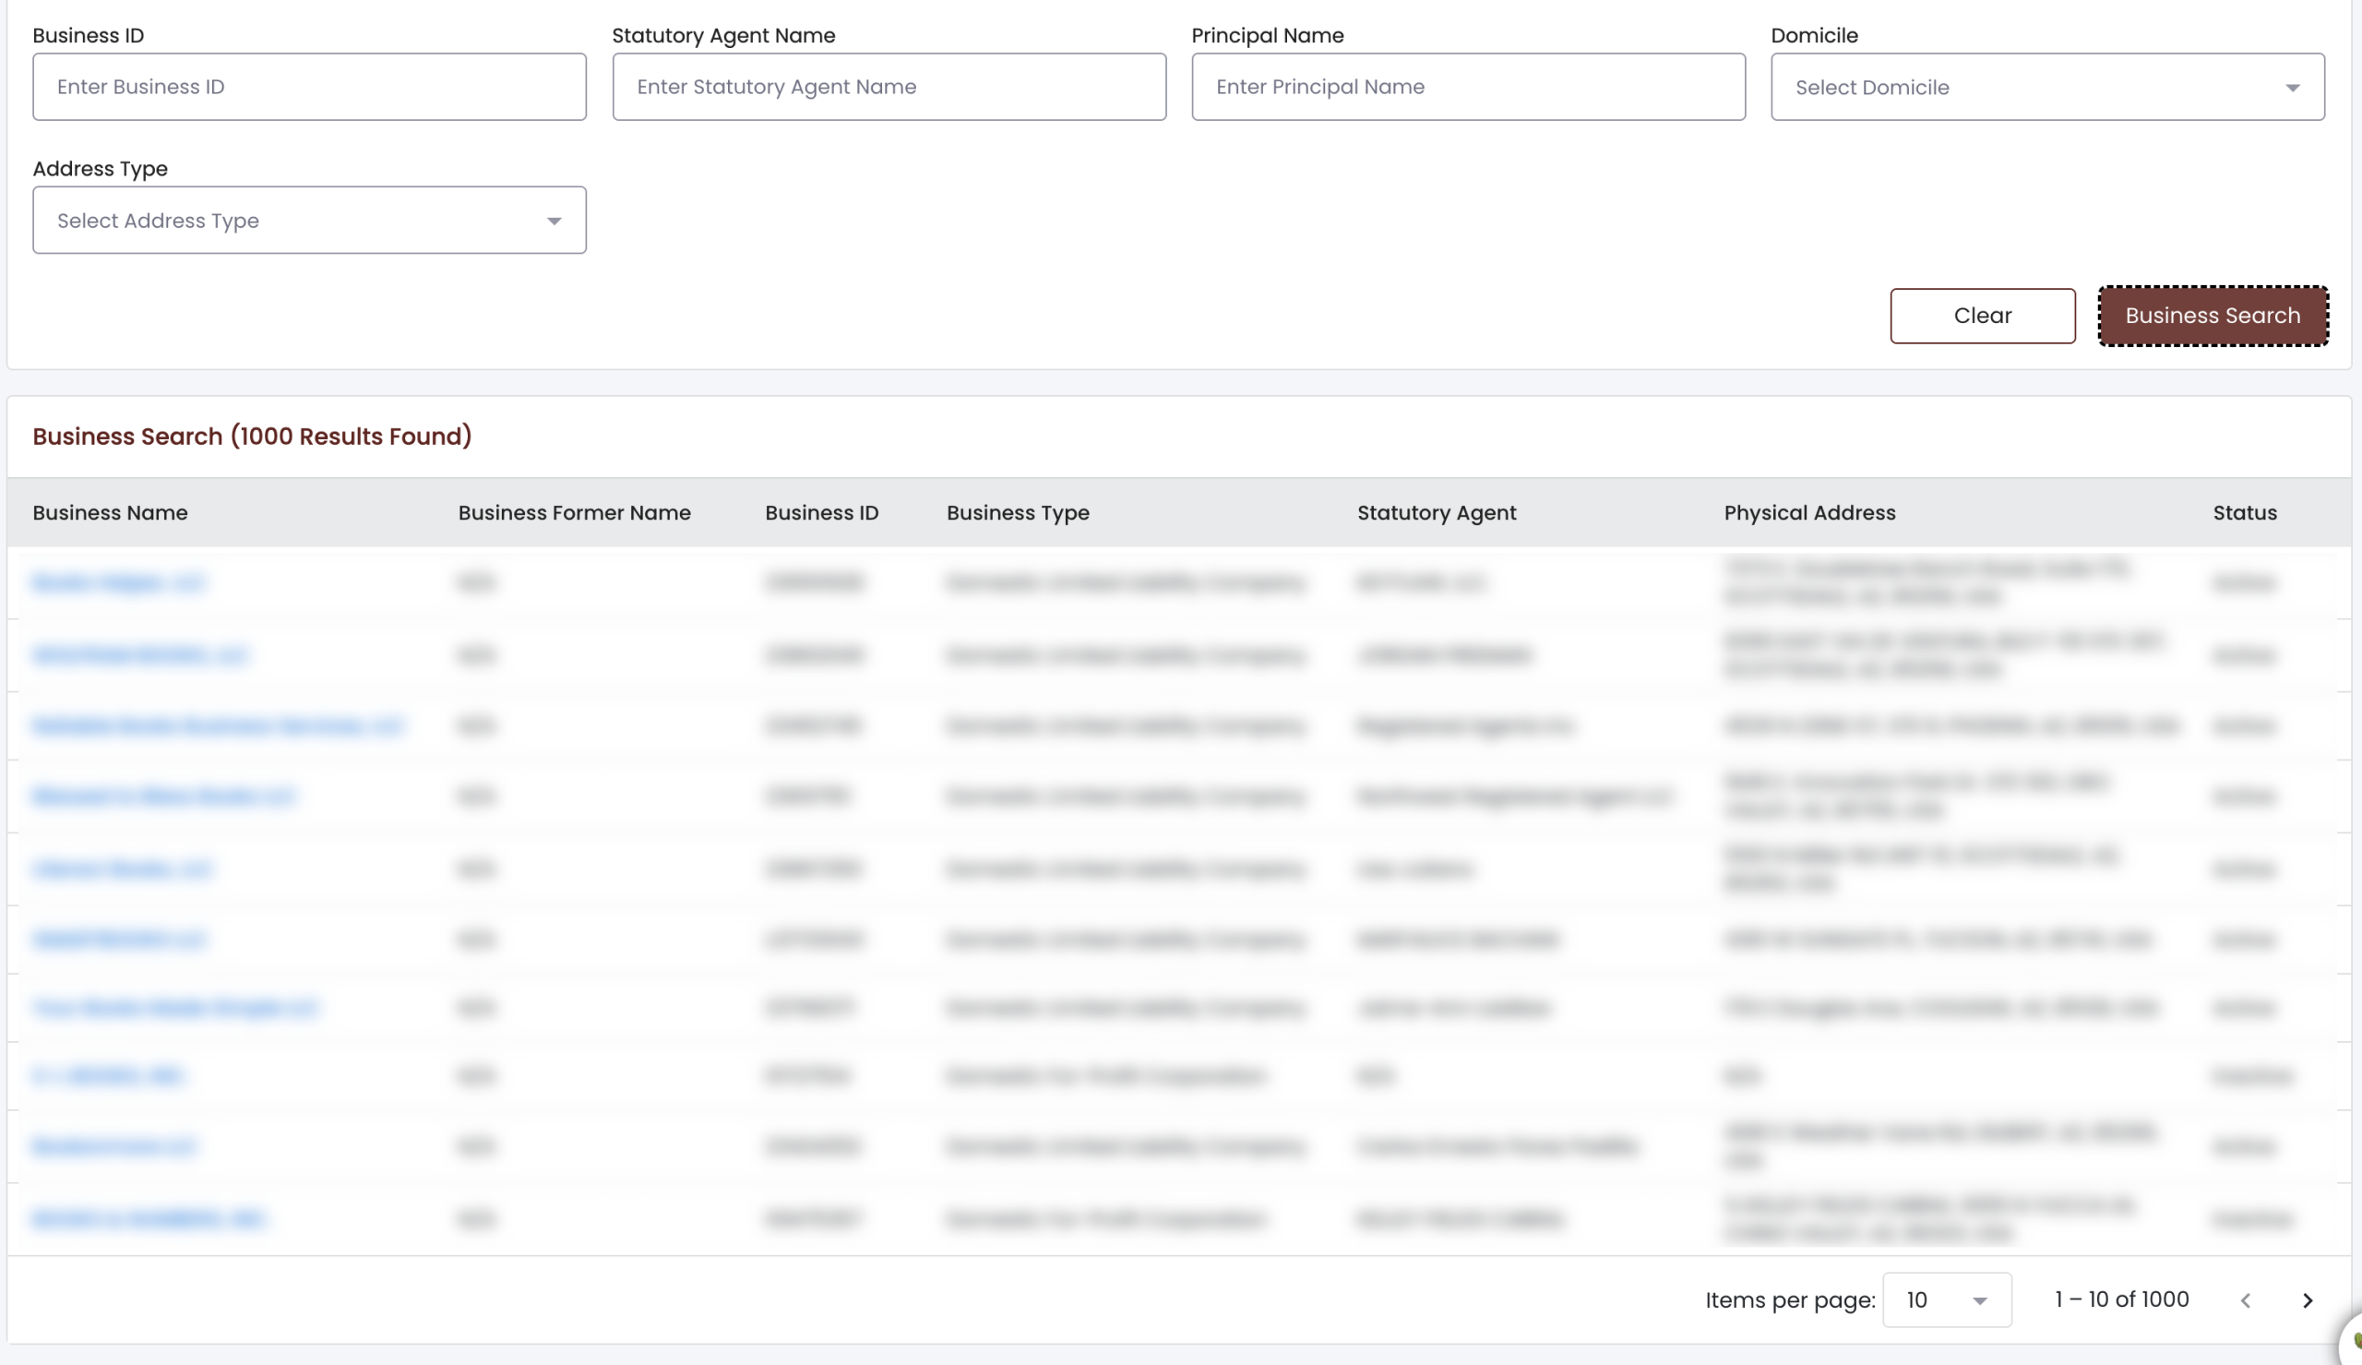This screenshot has height=1365, width=2362.
Task: Click the 'Business Search (1000 Results Found)' heading
Action: (252, 436)
